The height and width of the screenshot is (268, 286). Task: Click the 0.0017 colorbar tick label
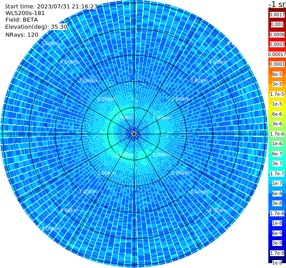click(x=277, y=15)
